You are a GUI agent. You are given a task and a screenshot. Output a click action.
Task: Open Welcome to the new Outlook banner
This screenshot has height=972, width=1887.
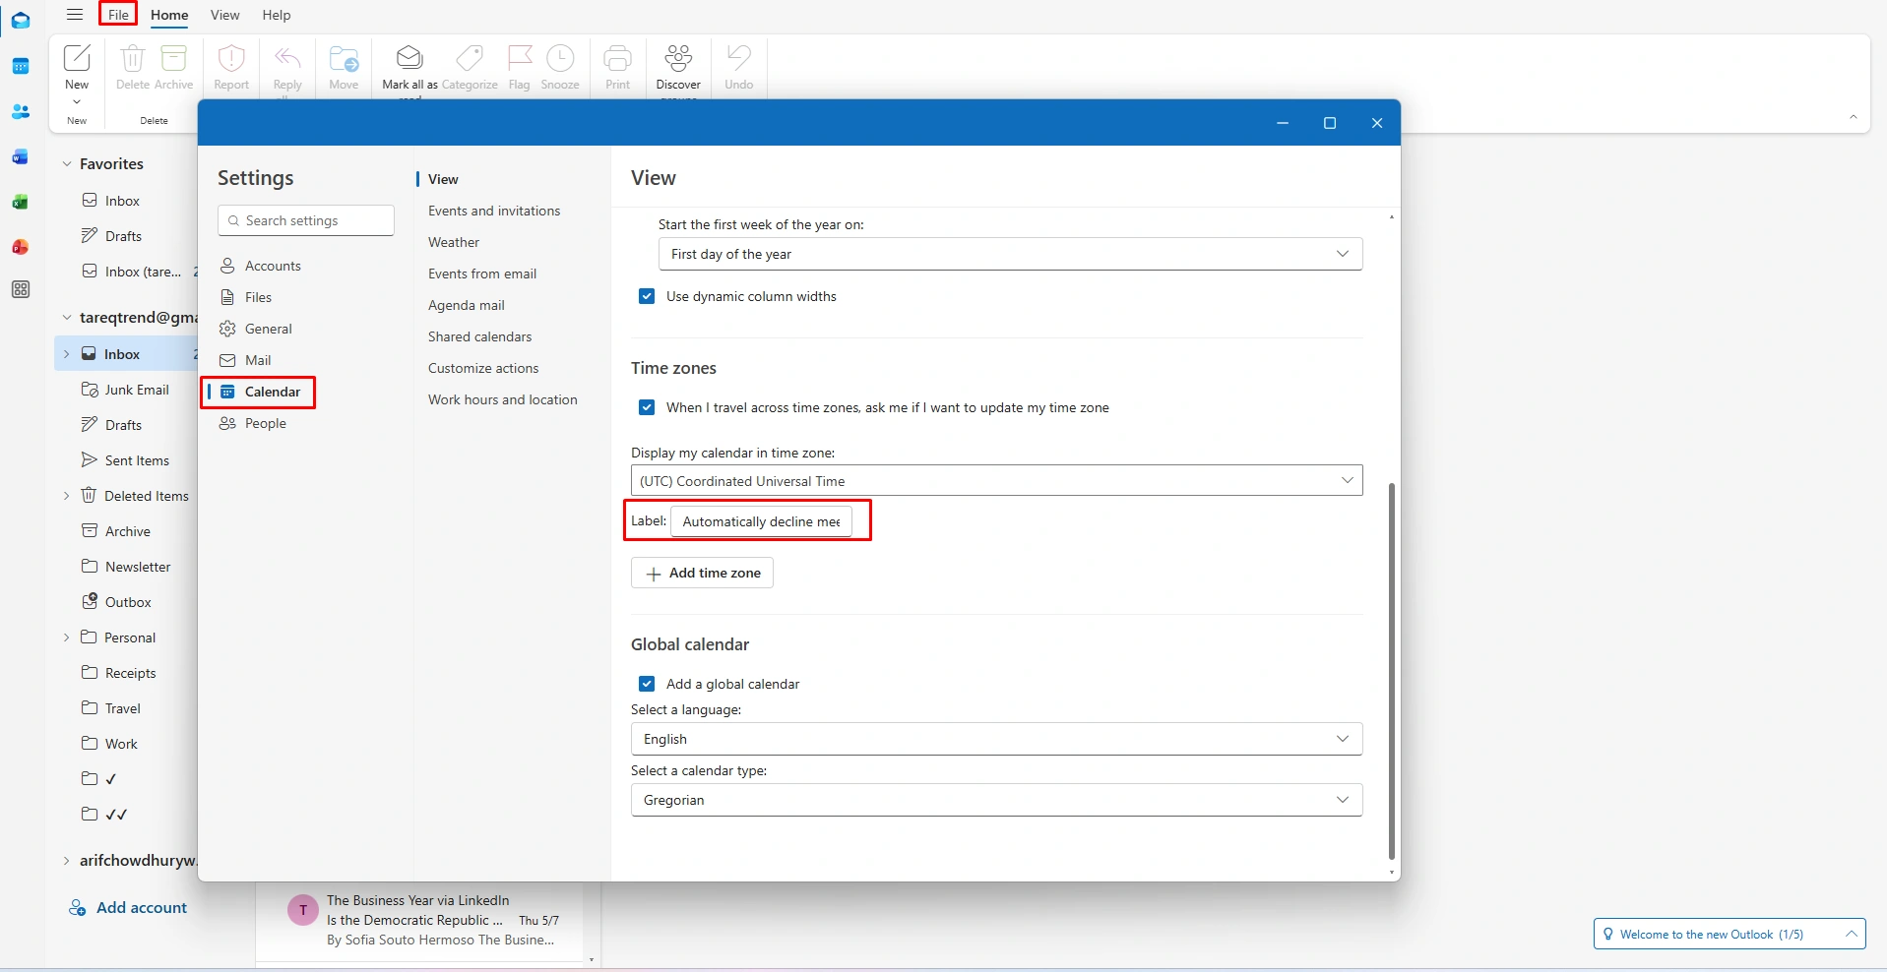click(1730, 934)
